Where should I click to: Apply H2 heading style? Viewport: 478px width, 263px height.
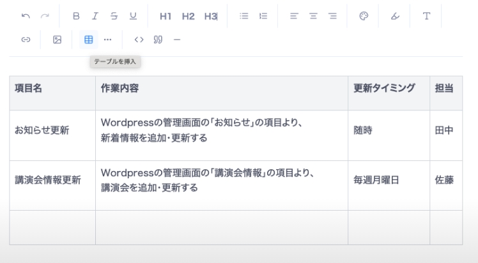(188, 16)
